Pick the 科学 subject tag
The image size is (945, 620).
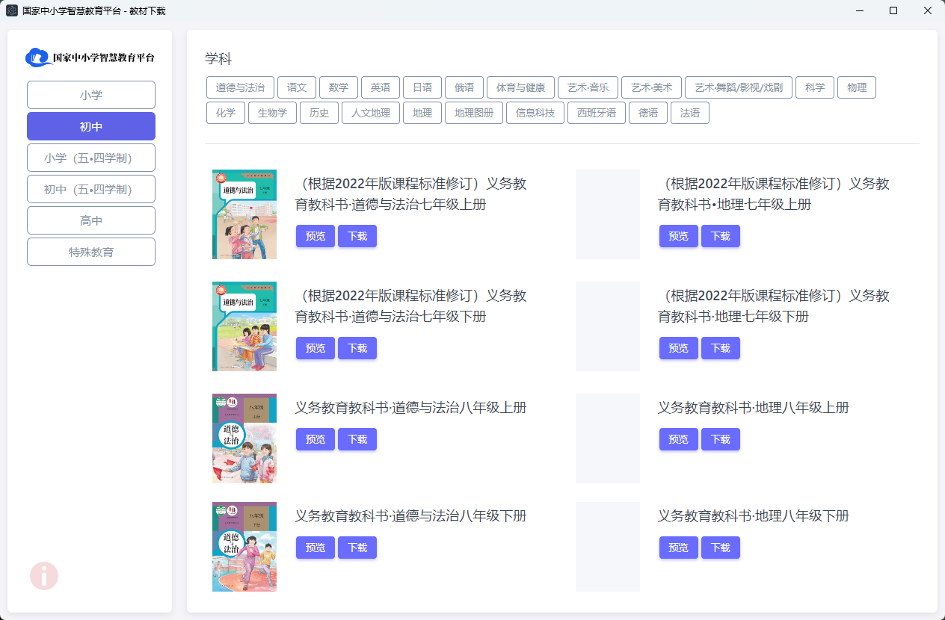(x=815, y=87)
